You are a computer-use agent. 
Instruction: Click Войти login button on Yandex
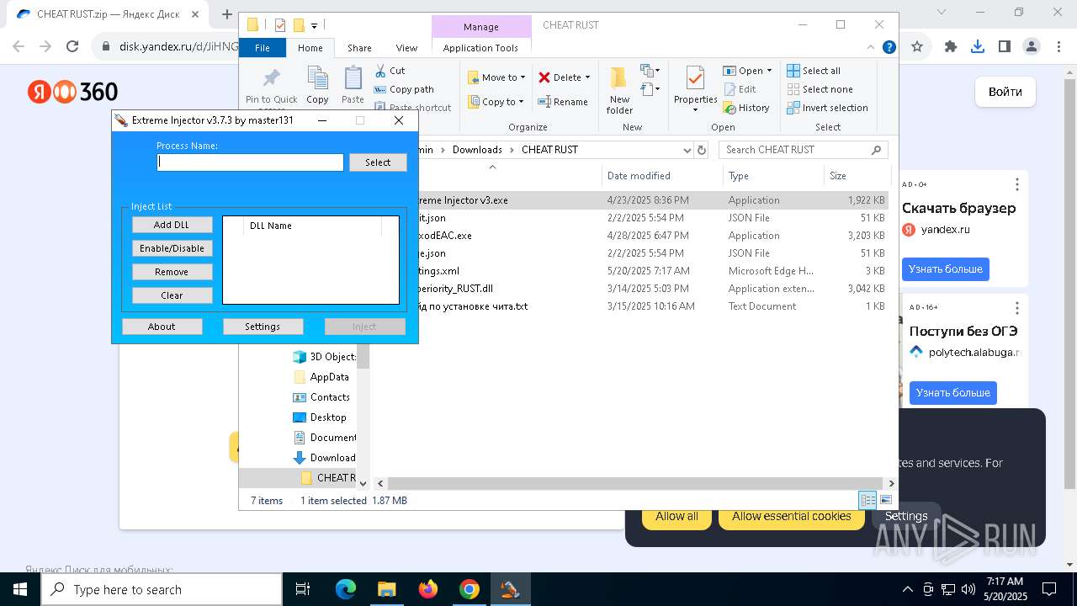point(1005,92)
